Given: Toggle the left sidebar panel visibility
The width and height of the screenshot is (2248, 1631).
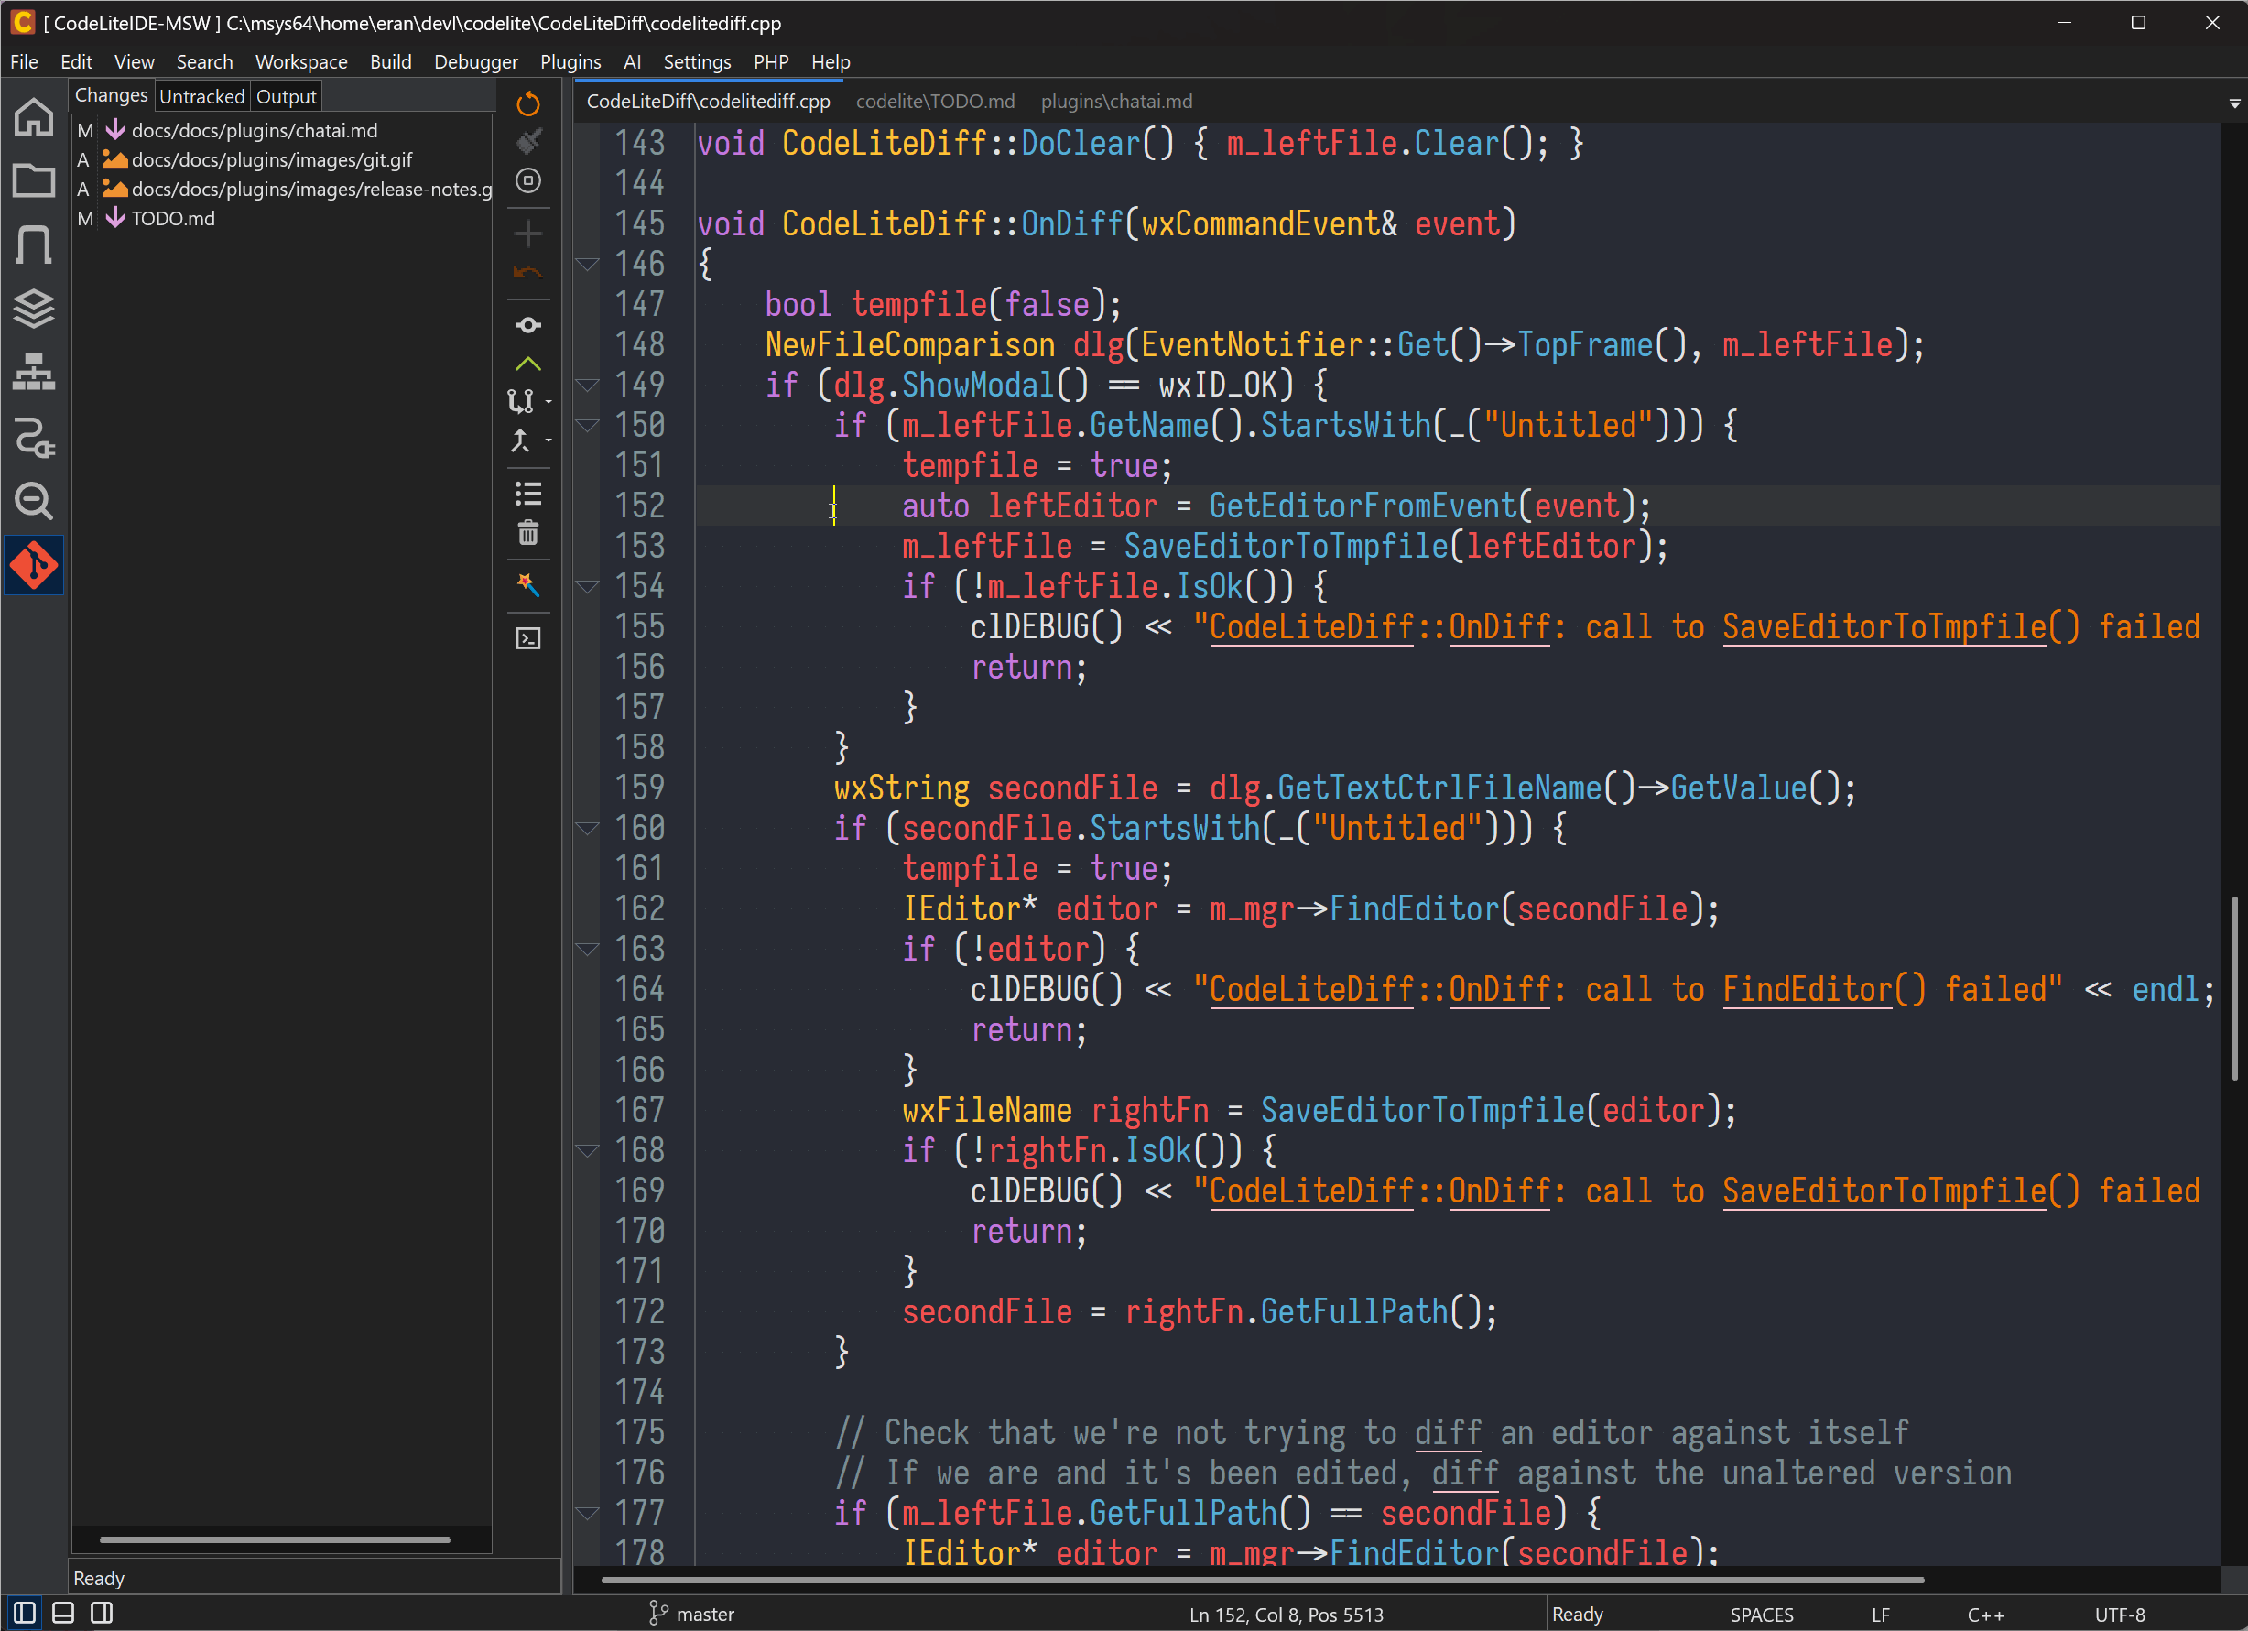Looking at the screenshot, I should click(25, 1612).
